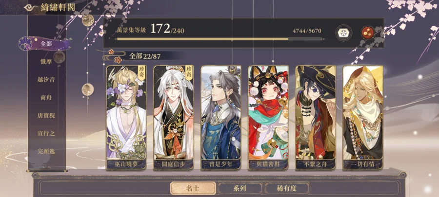439x197 pixels.
Task: Click the 珍奇 badge on 巫山曉夢 card
Action: pos(141,73)
